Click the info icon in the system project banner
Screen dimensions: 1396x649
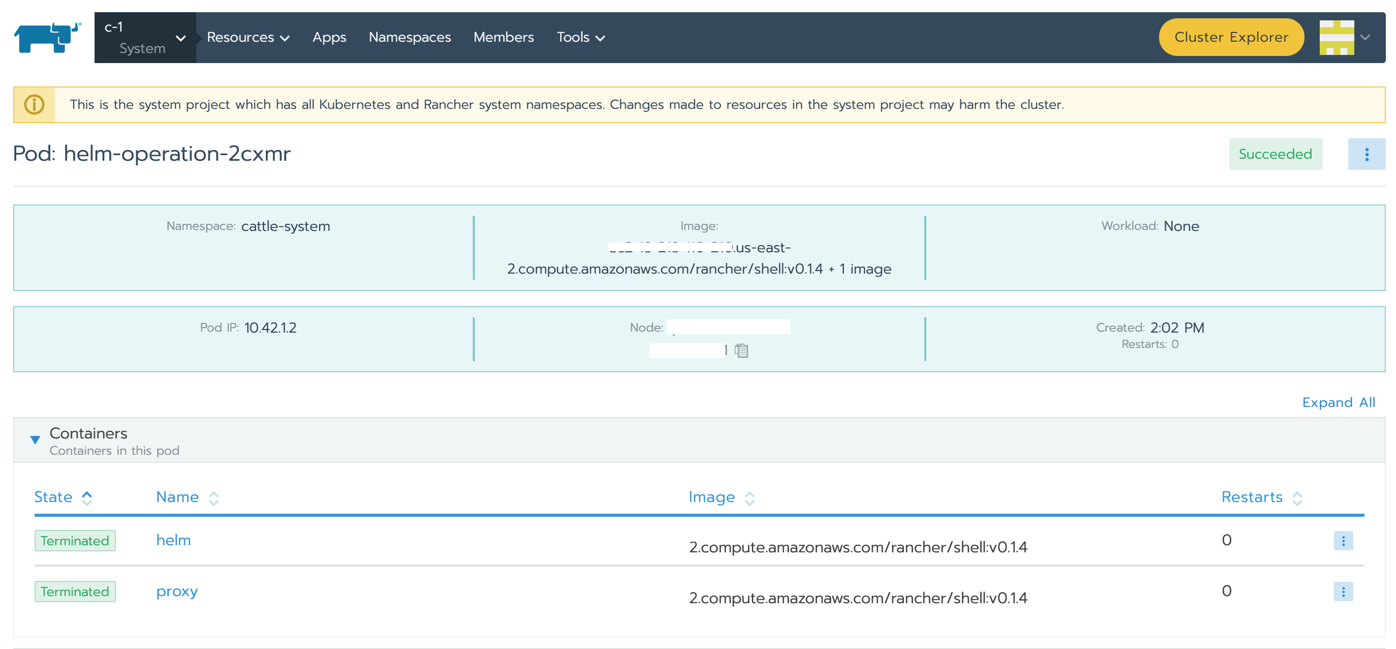coord(34,104)
